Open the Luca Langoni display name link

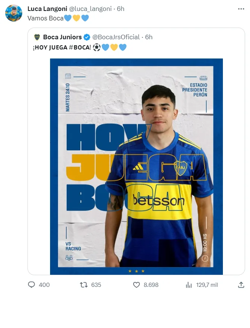pos(47,9)
